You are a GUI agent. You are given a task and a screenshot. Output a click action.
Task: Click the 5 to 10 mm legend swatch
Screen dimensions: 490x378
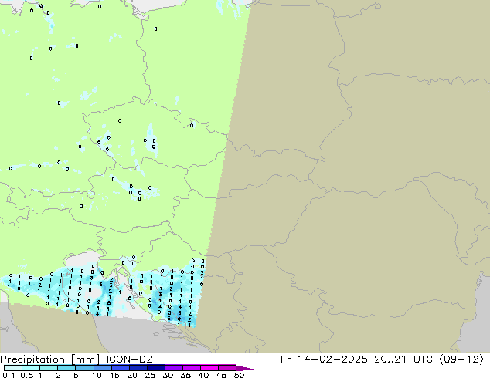point(85,368)
